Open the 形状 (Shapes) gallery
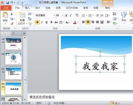This screenshot has height=105, width=133. (124, 18)
